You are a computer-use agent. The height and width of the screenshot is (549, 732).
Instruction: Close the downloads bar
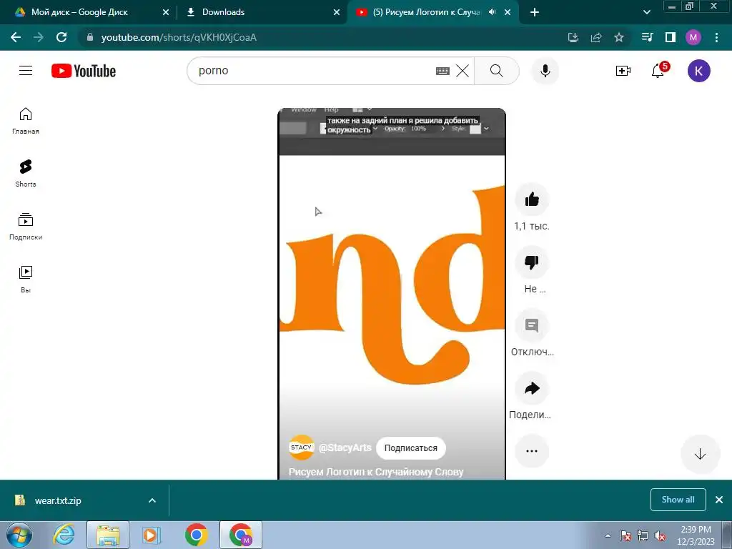pos(719,500)
